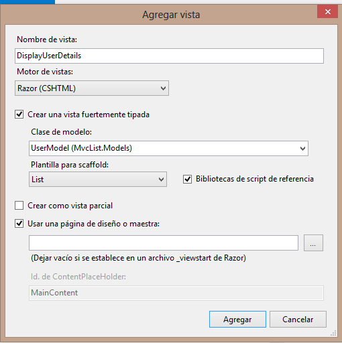The height and width of the screenshot is (343, 342).
Task: Click the Agregar vista title bar
Action: [171, 15]
